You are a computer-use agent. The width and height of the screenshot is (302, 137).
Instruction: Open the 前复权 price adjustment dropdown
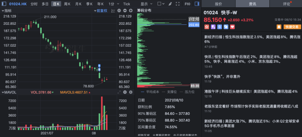point(101,11)
